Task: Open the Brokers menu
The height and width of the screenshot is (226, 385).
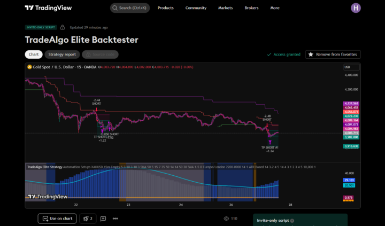Action: 251,8
